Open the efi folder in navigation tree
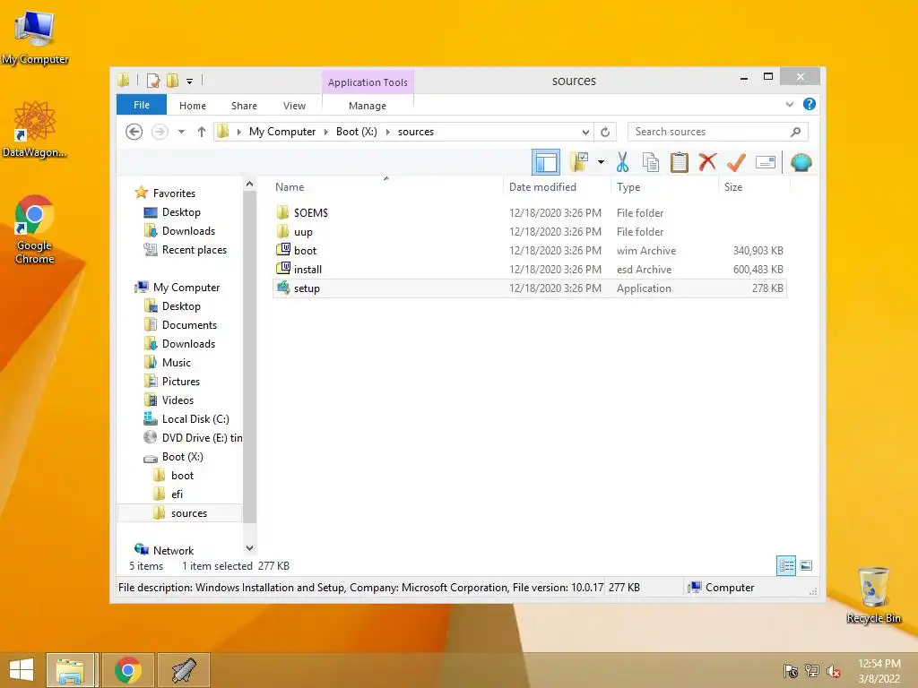 pyautogui.click(x=177, y=494)
